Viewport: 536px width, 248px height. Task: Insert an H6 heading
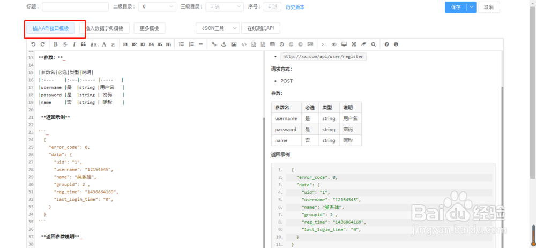click(x=168, y=44)
